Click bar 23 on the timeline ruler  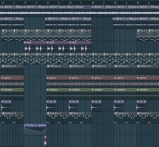(x=59, y=3)
